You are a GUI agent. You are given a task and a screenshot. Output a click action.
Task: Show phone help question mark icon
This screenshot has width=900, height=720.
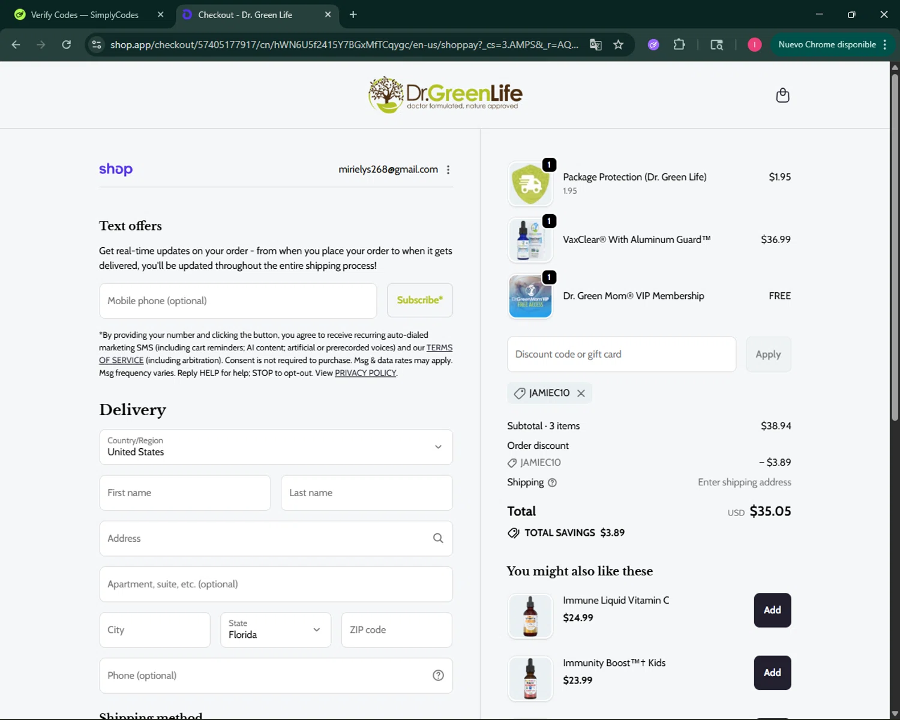[x=438, y=676]
